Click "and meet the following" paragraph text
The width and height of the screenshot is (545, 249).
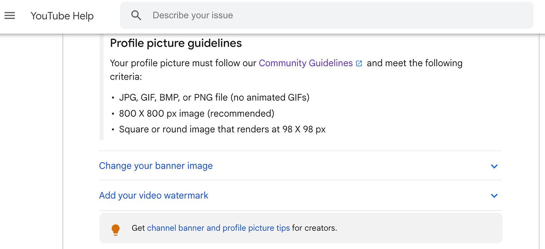point(414,63)
